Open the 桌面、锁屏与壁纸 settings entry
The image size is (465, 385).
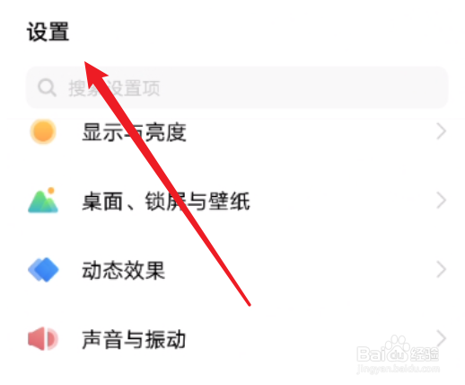point(232,201)
